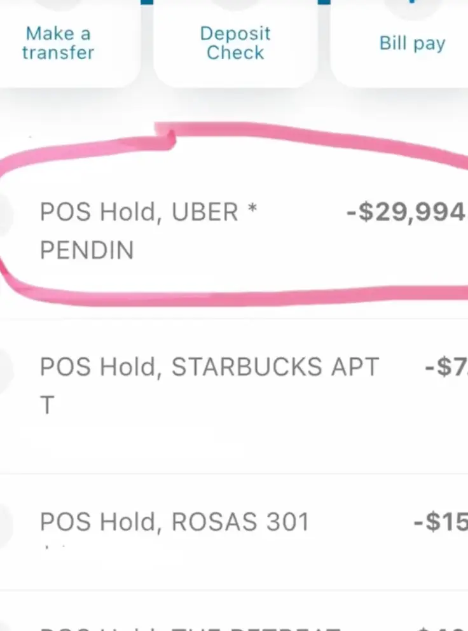Open the POS Hold STARBUCKS APT transaction

[209, 367]
